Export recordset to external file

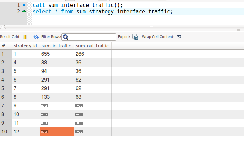click(135, 37)
